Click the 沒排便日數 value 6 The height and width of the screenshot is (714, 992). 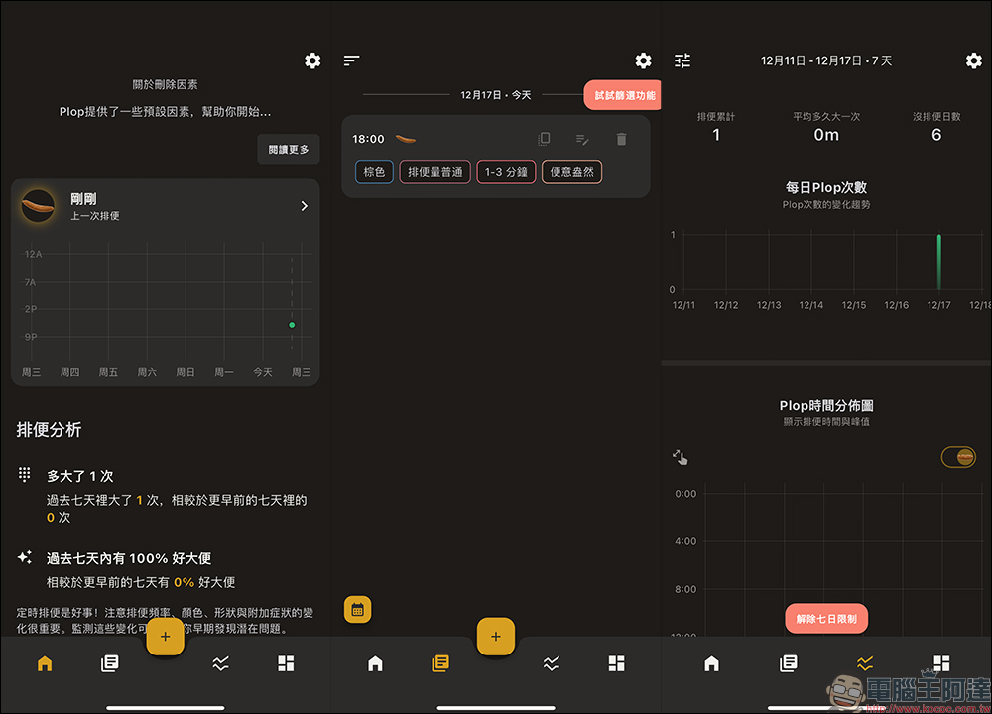(936, 135)
